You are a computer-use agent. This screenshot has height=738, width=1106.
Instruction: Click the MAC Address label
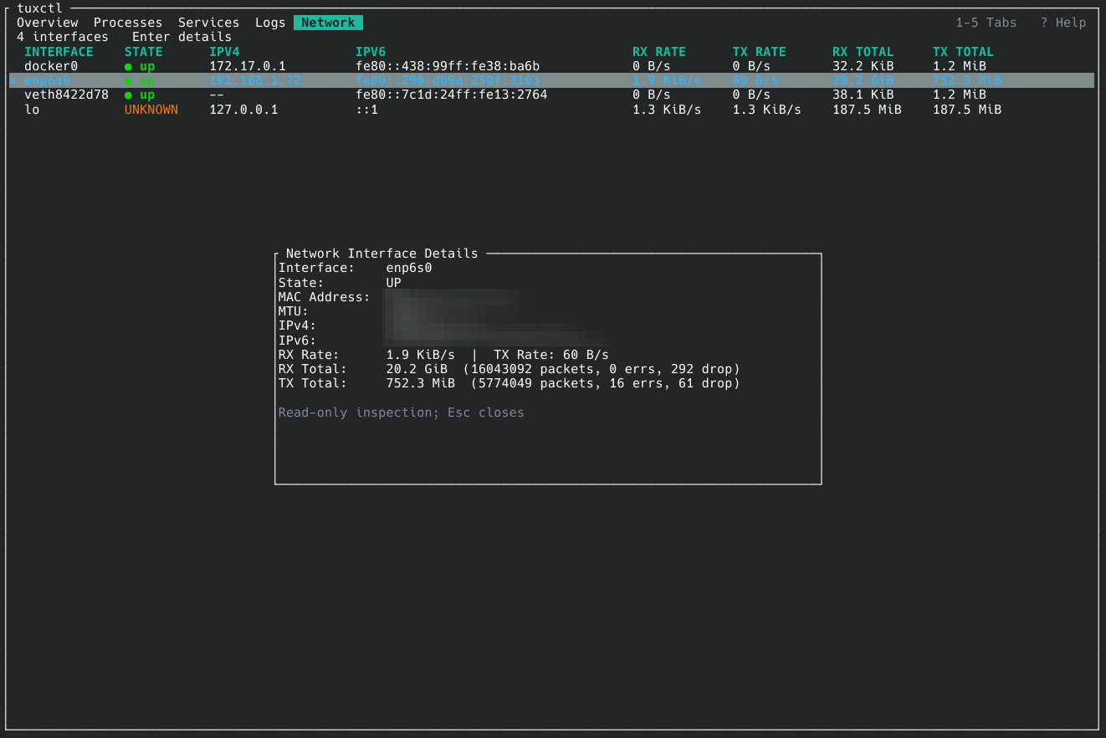pos(325,297)
